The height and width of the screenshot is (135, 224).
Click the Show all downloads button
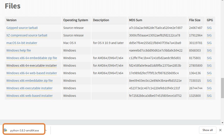tap(208, 130)
